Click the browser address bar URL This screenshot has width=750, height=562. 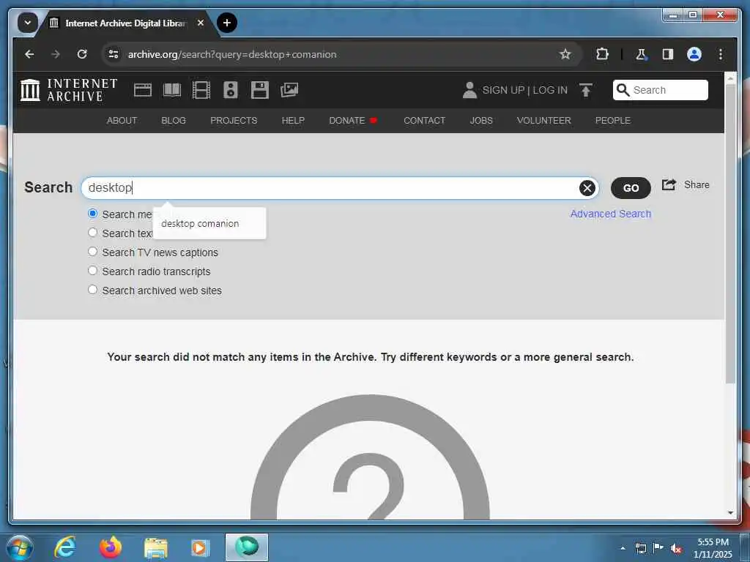(232, 54)
